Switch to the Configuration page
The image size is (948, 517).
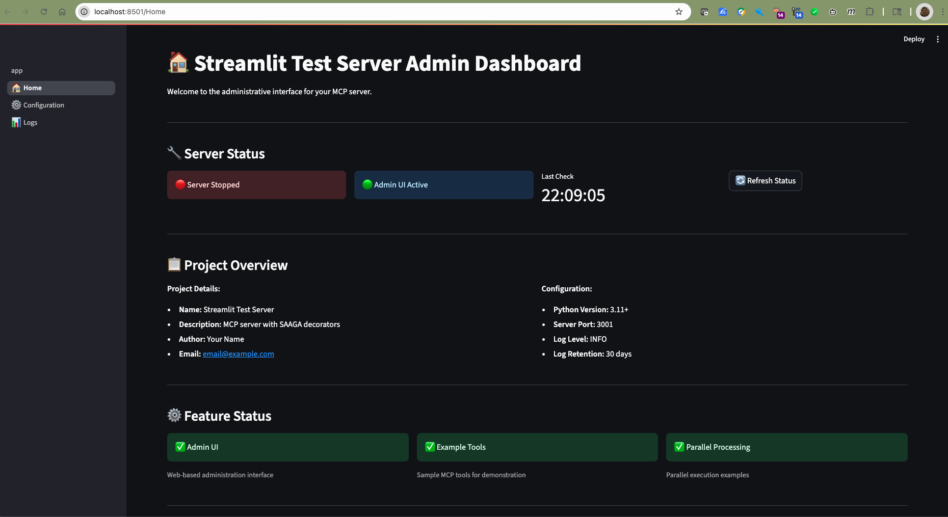click(x=44, y=105)
